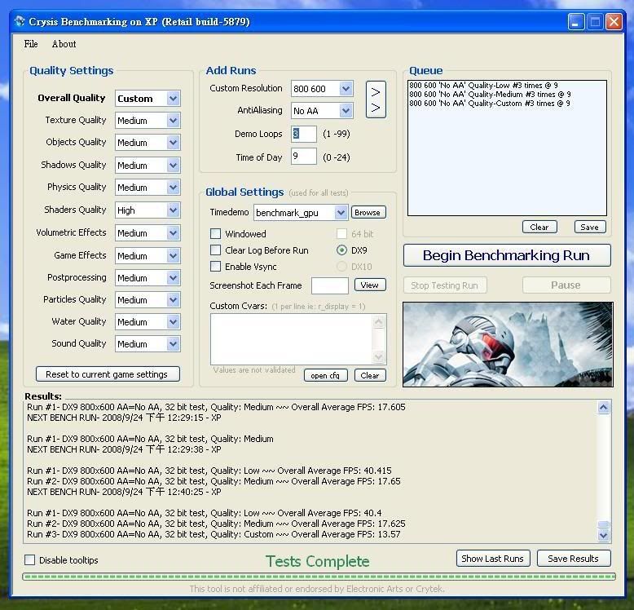Click Show Last Runs button
The height and width of the screenshot is (610, 634).
click(x=493, y=559)
